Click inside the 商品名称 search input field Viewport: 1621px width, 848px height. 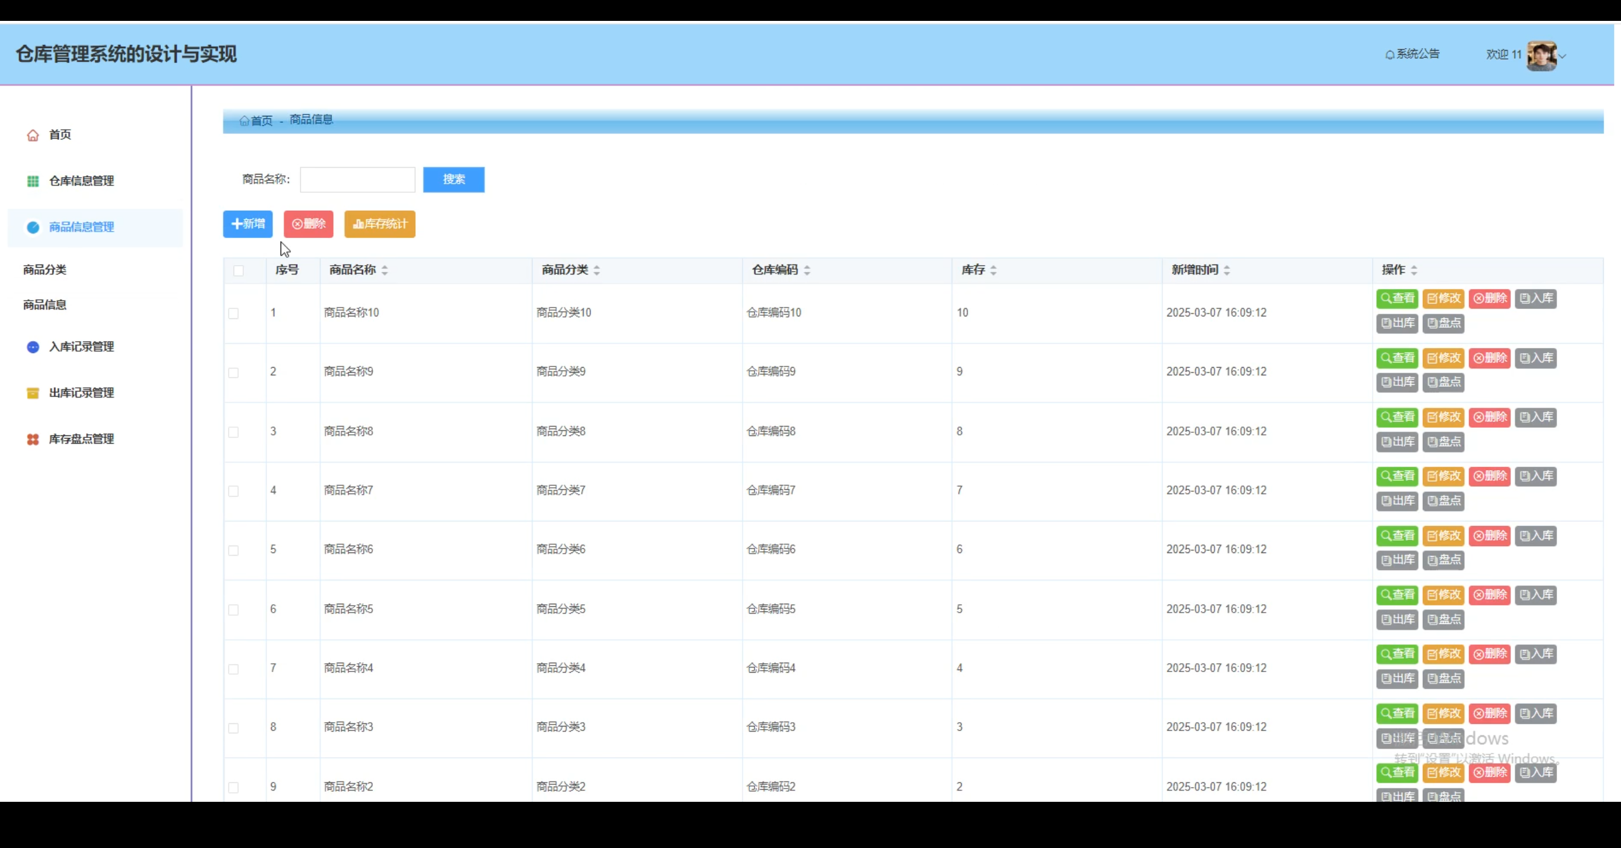(357, 179)
